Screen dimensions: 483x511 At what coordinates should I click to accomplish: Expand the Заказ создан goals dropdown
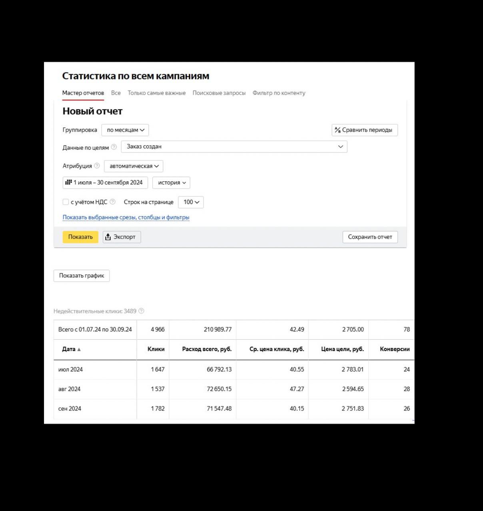tap(234, 147)
